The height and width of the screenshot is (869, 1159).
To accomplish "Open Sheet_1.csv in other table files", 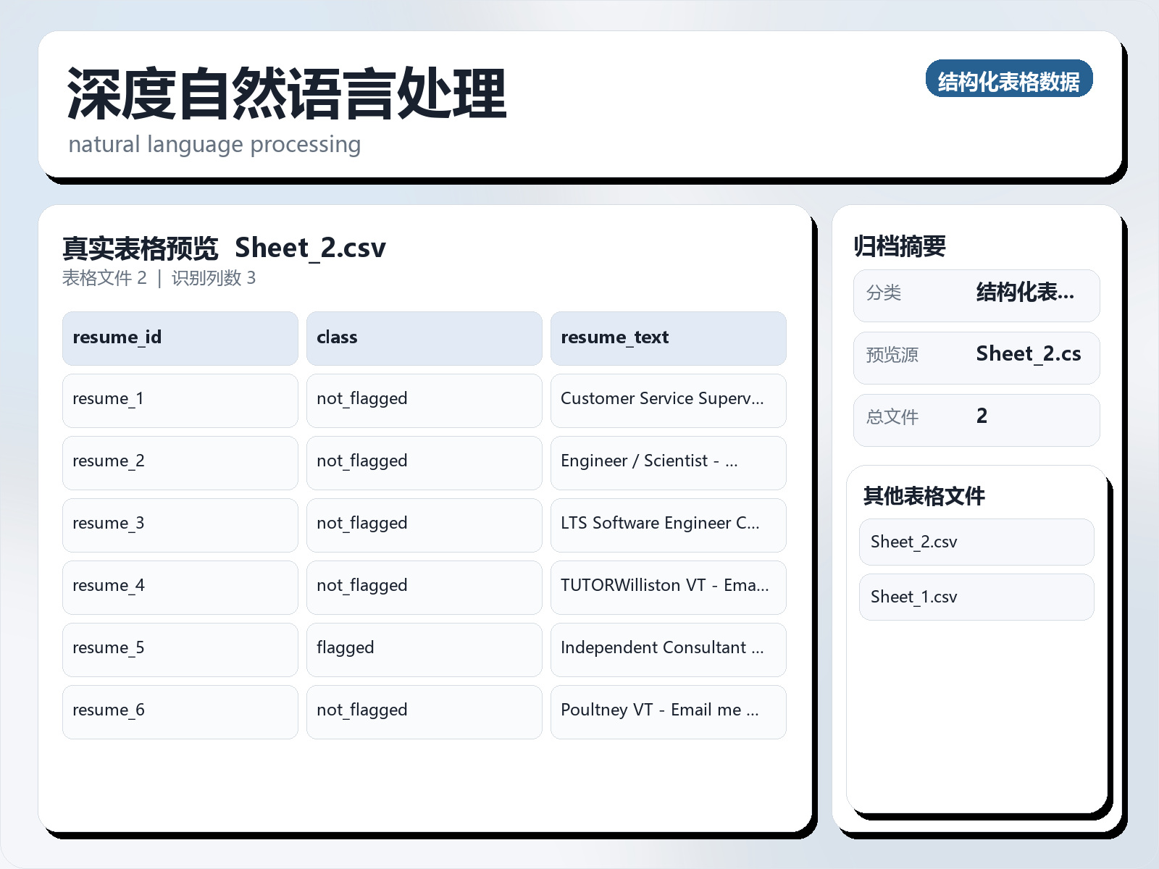I will (976, 597).
